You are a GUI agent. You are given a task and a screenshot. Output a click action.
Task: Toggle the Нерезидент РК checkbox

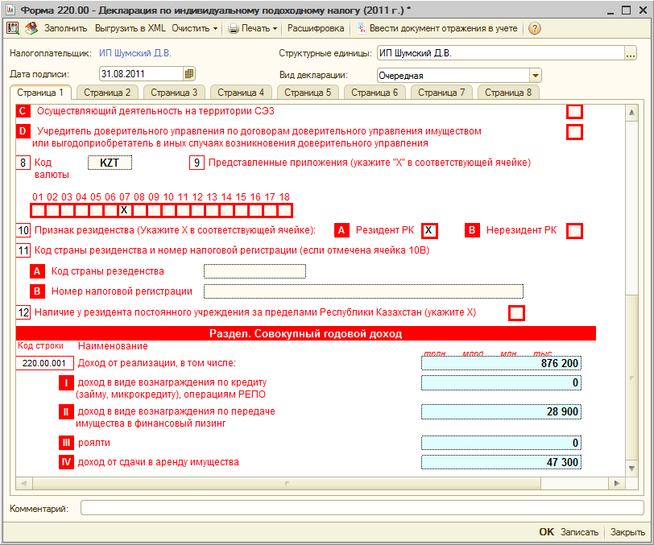(574, 231)
